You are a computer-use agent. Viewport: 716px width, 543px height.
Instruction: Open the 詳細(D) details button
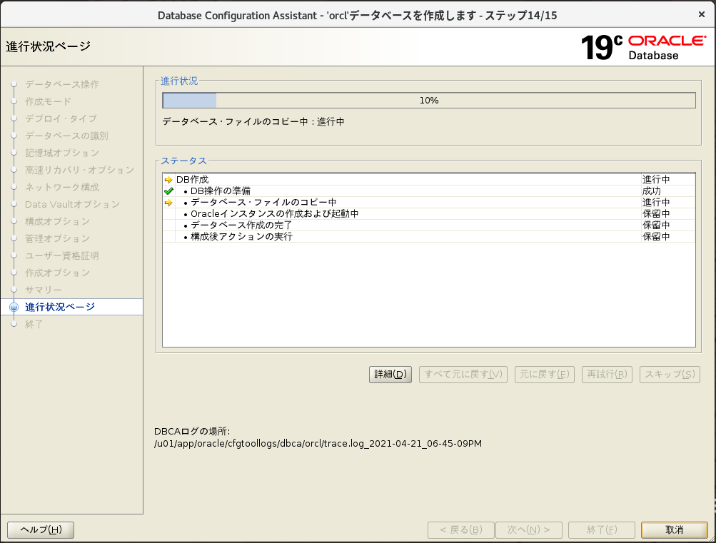point(390,374)
